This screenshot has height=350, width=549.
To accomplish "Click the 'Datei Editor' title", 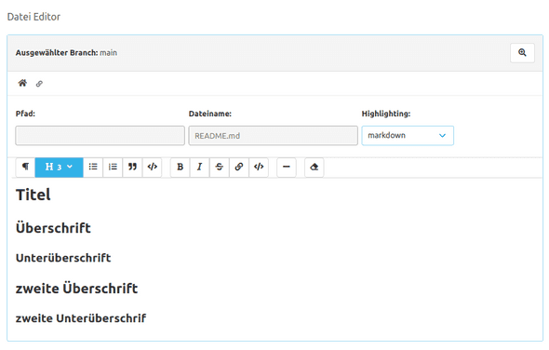I will (33, 17).
